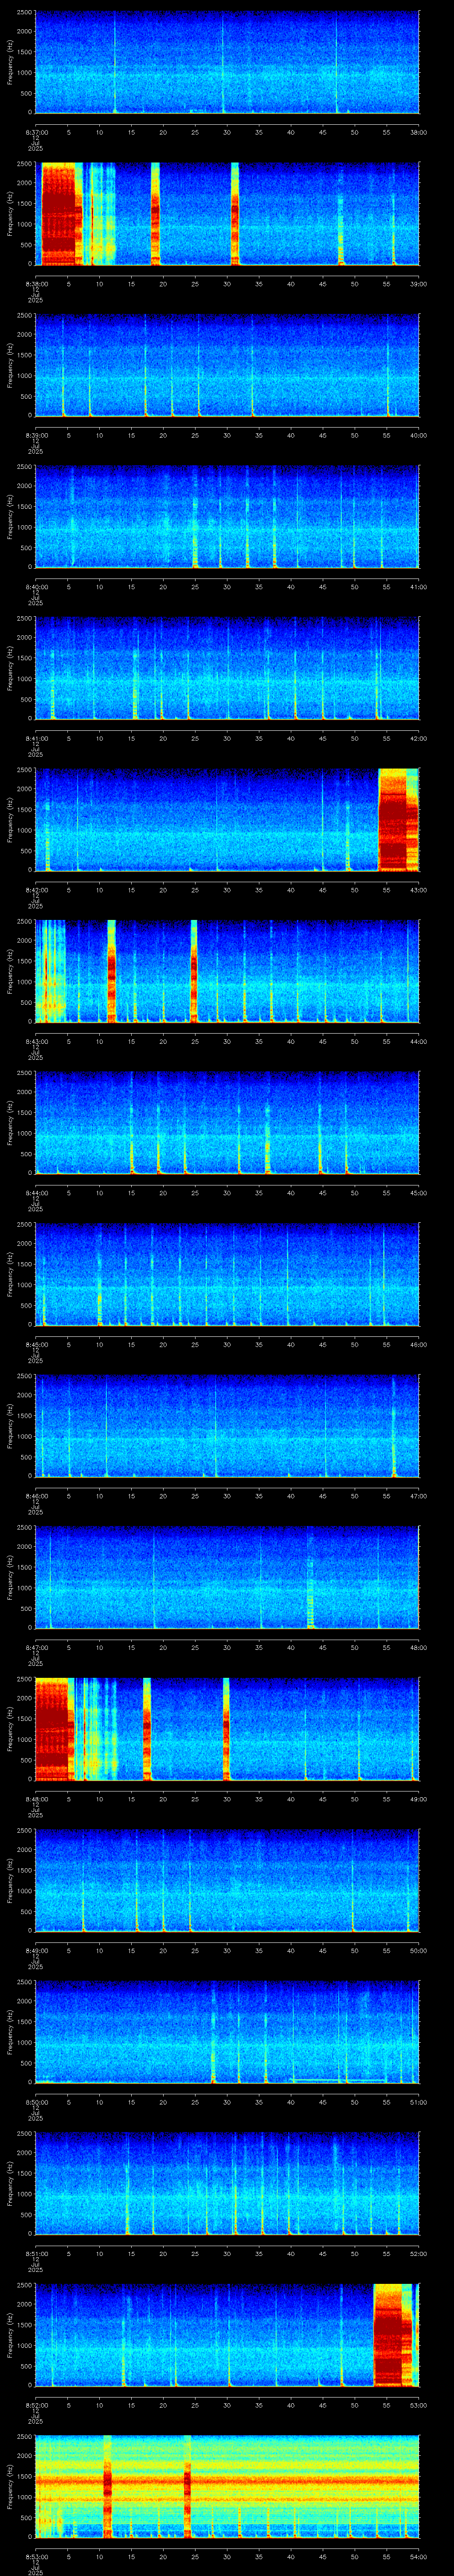454x2576 pixels.
Task: Click the red burst near 18 seconds in 8:38:00 row
Action: pos(155,214)
